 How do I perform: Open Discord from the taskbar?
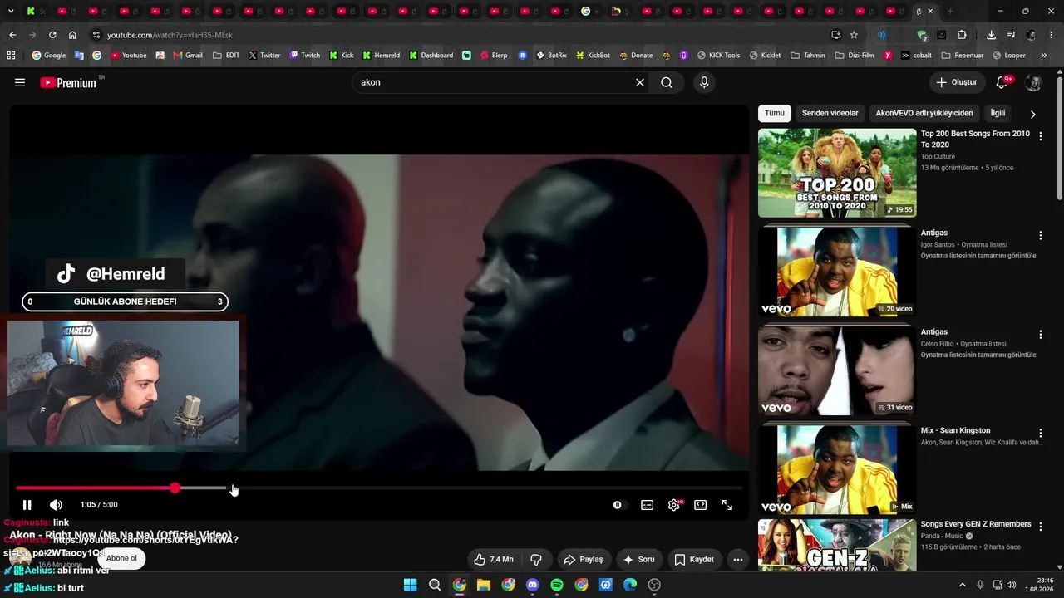pos(533,585)
